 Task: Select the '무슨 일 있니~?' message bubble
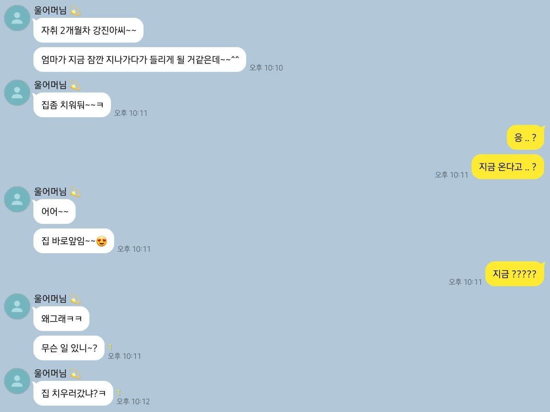tap(69, 348)
